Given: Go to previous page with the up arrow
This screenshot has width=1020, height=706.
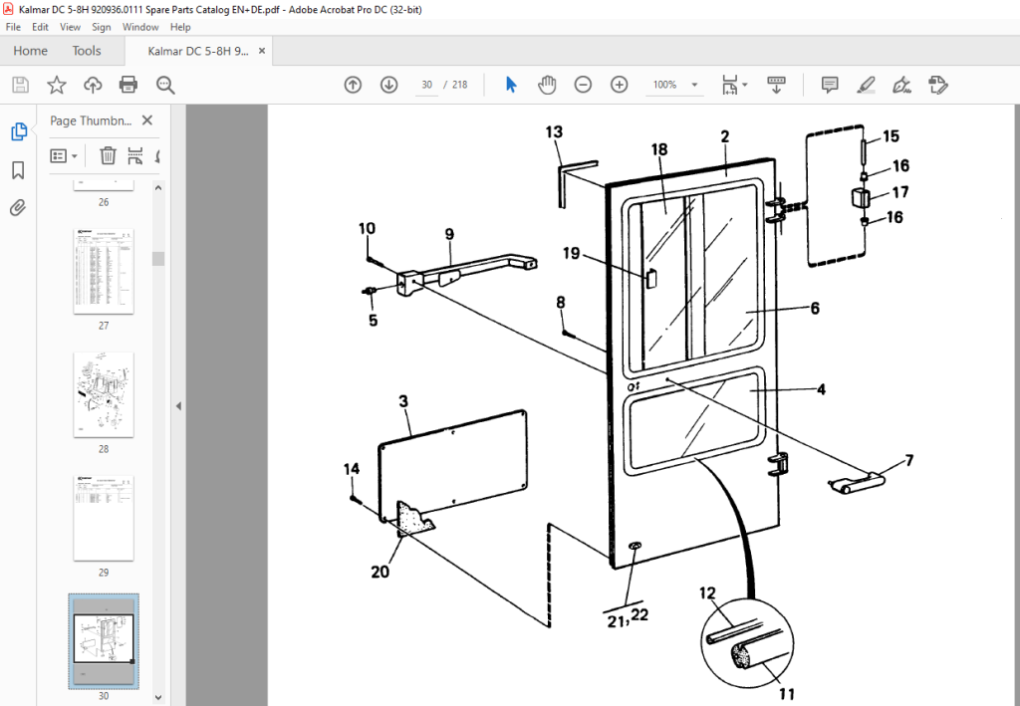Looking at the screenshot, I should (x=353, y=85).
